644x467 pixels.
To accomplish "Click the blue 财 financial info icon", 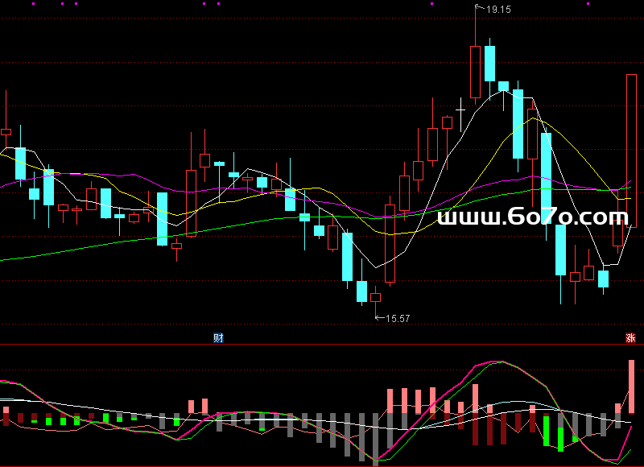I will point(218,338).
